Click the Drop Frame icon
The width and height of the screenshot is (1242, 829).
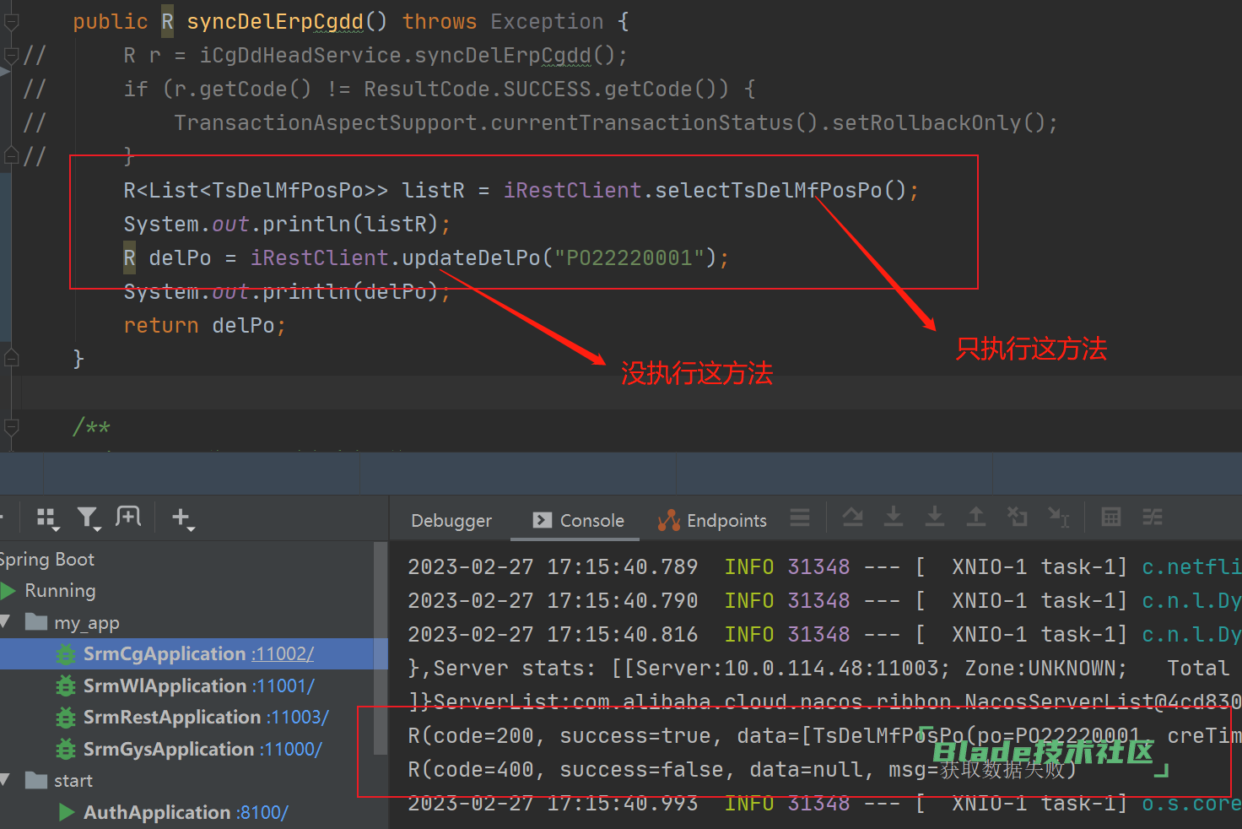click(1018, 517)
